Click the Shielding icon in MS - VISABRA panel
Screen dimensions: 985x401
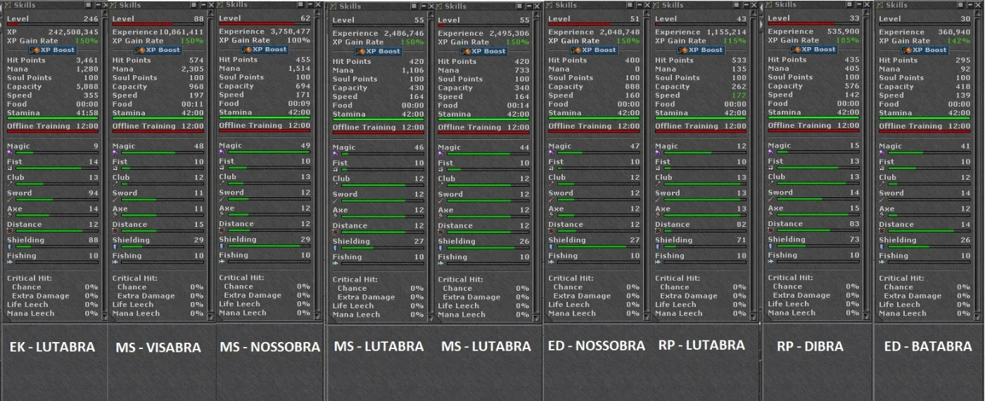pos(115,246)
